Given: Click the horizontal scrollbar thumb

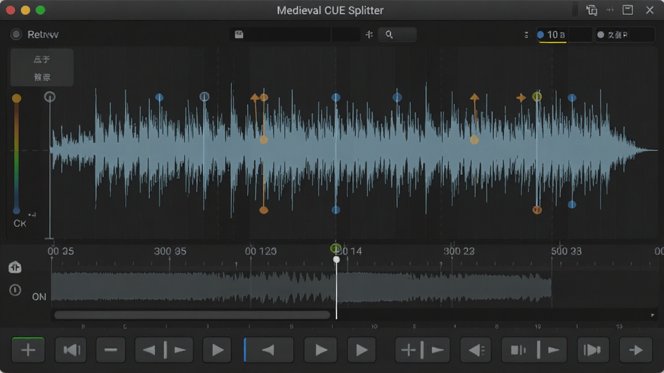Looking at the screenshot, I should 192,315.
